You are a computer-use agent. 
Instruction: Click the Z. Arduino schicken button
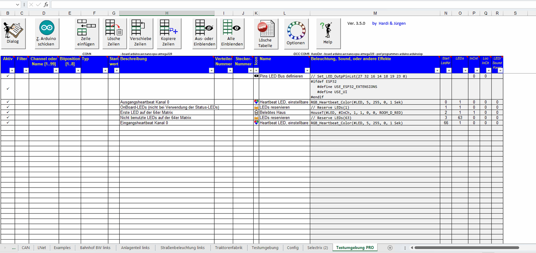[47, 33]
